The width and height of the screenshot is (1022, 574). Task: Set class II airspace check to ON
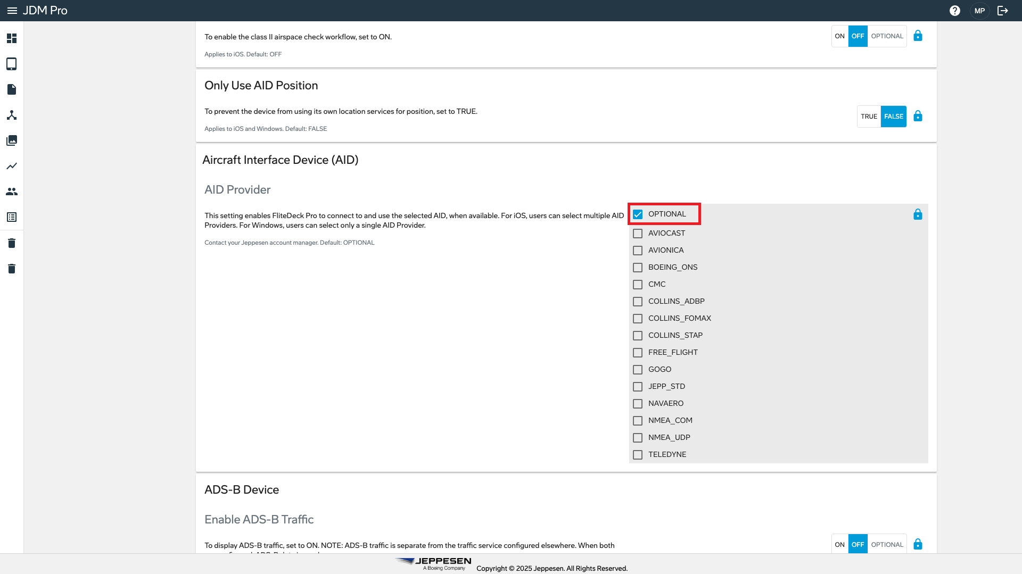pyautogui.click(x=839, y=36)
